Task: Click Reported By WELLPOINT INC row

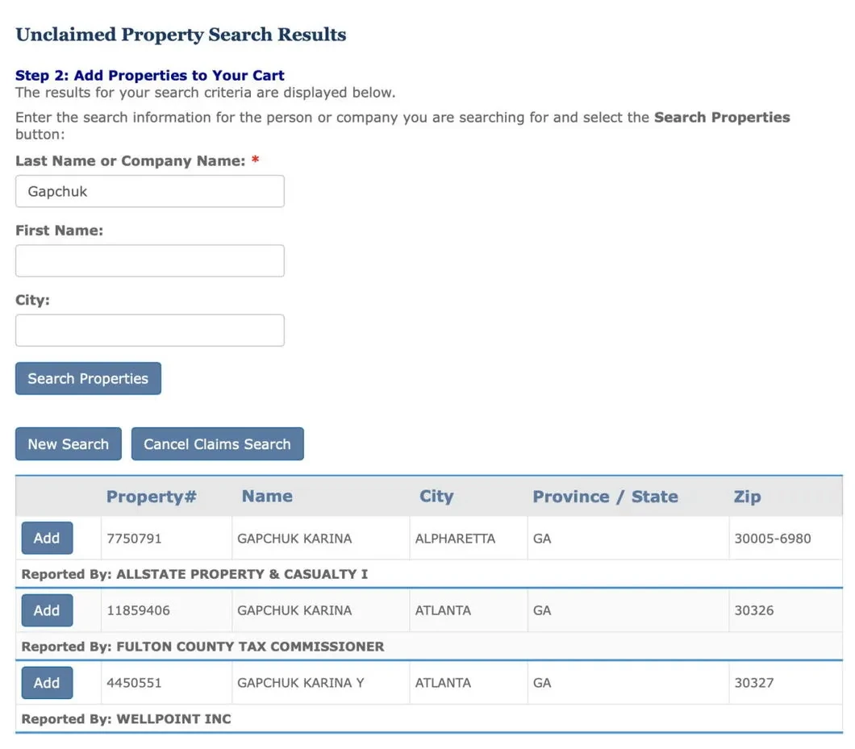Action: (126, 718)
